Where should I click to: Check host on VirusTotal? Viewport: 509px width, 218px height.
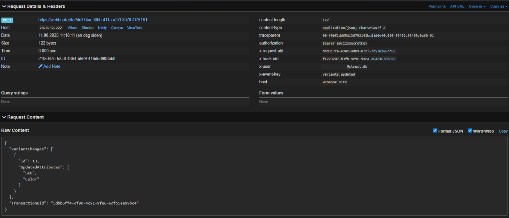click(134, 28)
